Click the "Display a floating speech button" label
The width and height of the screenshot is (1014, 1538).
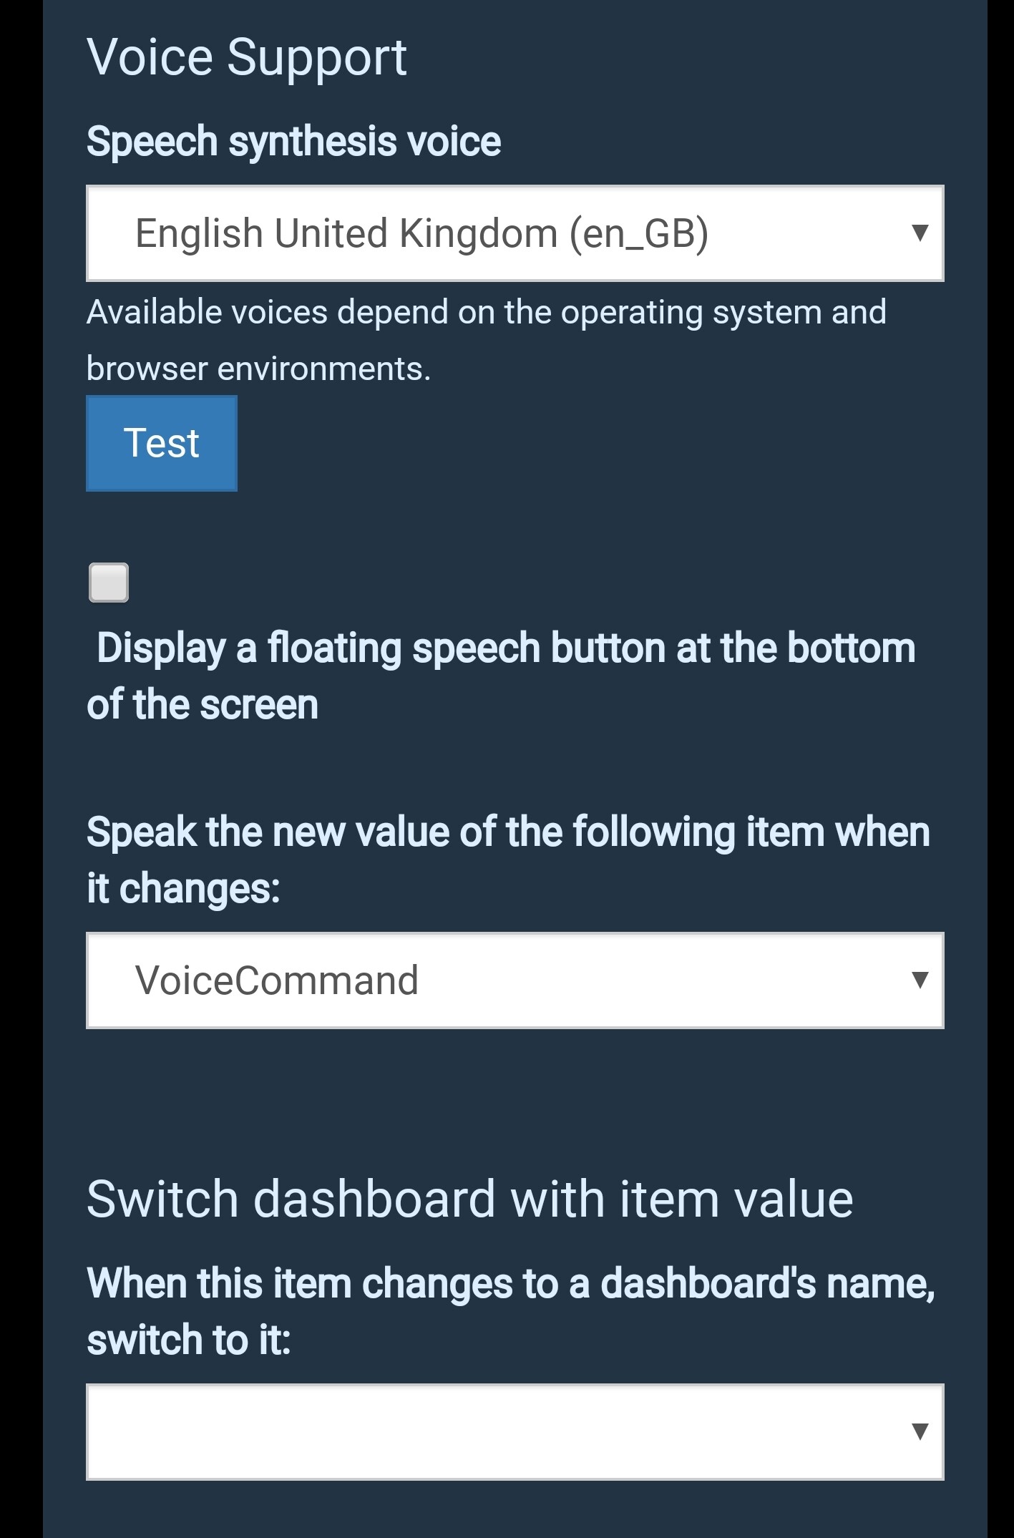(505, 648)
